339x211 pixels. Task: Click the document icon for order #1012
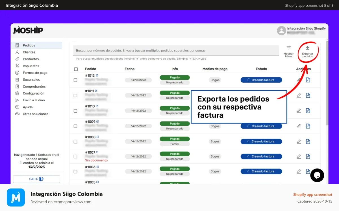pyautogui.click(x=308, y=80)
